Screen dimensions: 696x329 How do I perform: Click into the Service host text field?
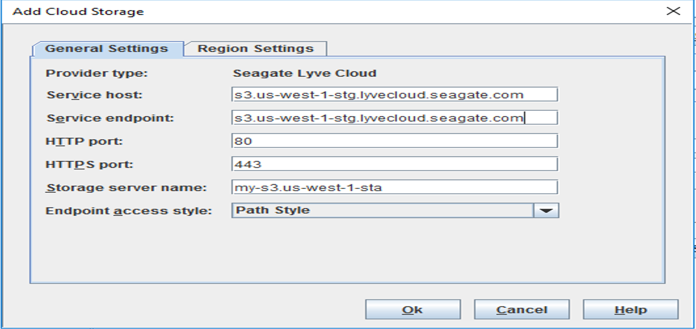tap(394, 95)
